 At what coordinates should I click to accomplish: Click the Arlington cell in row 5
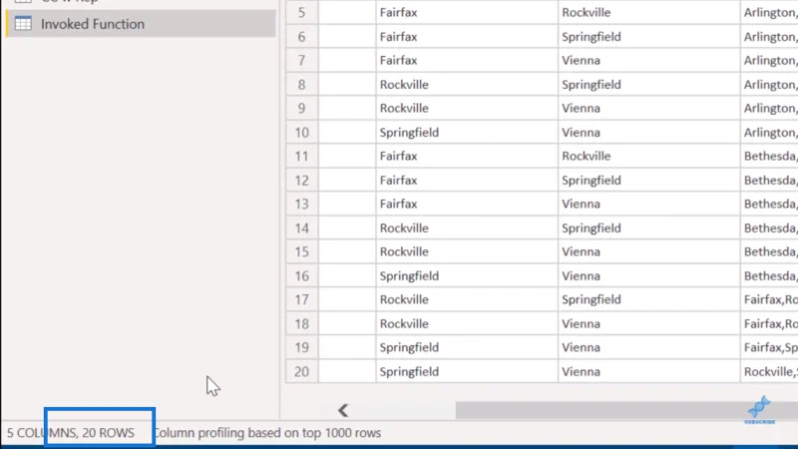(769, 12)
